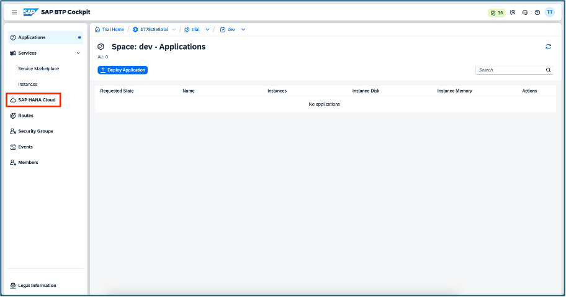Click the Requested State column header
Image resolution: width=566 pixels, height=297 pixels.
coord(117,91)
